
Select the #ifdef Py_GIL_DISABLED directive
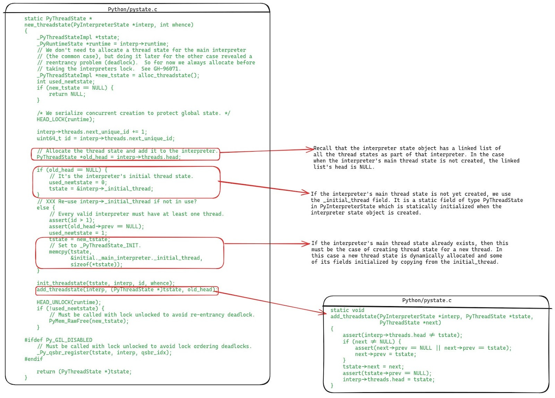58,340
